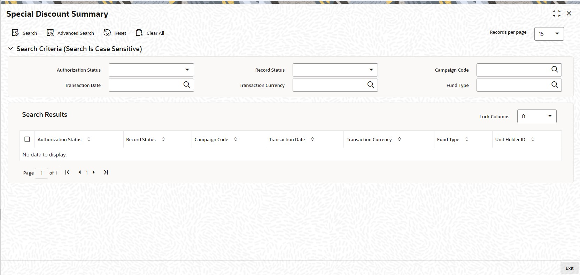This screenshot has height=275, width=580.
Task: Minimize the Special Discount Summary window
Action: coord(557,14)
